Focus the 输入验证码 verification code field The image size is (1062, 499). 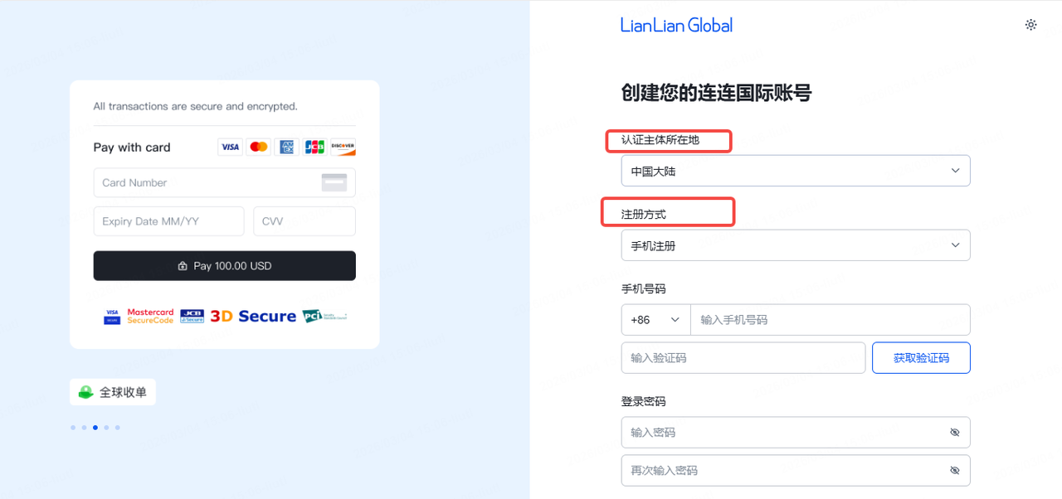coord(743,358)
